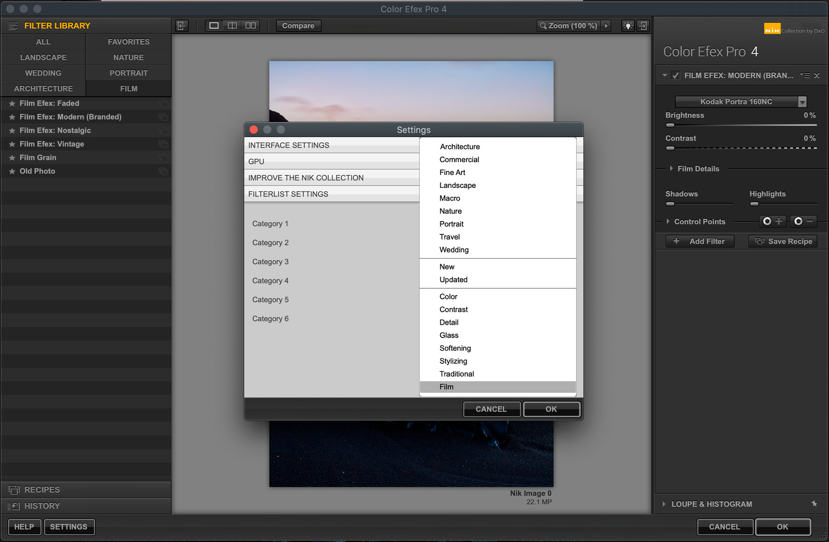Click the Recipes panel icon
The height and width of the screenshot is (542, 829).
[14, 490]
